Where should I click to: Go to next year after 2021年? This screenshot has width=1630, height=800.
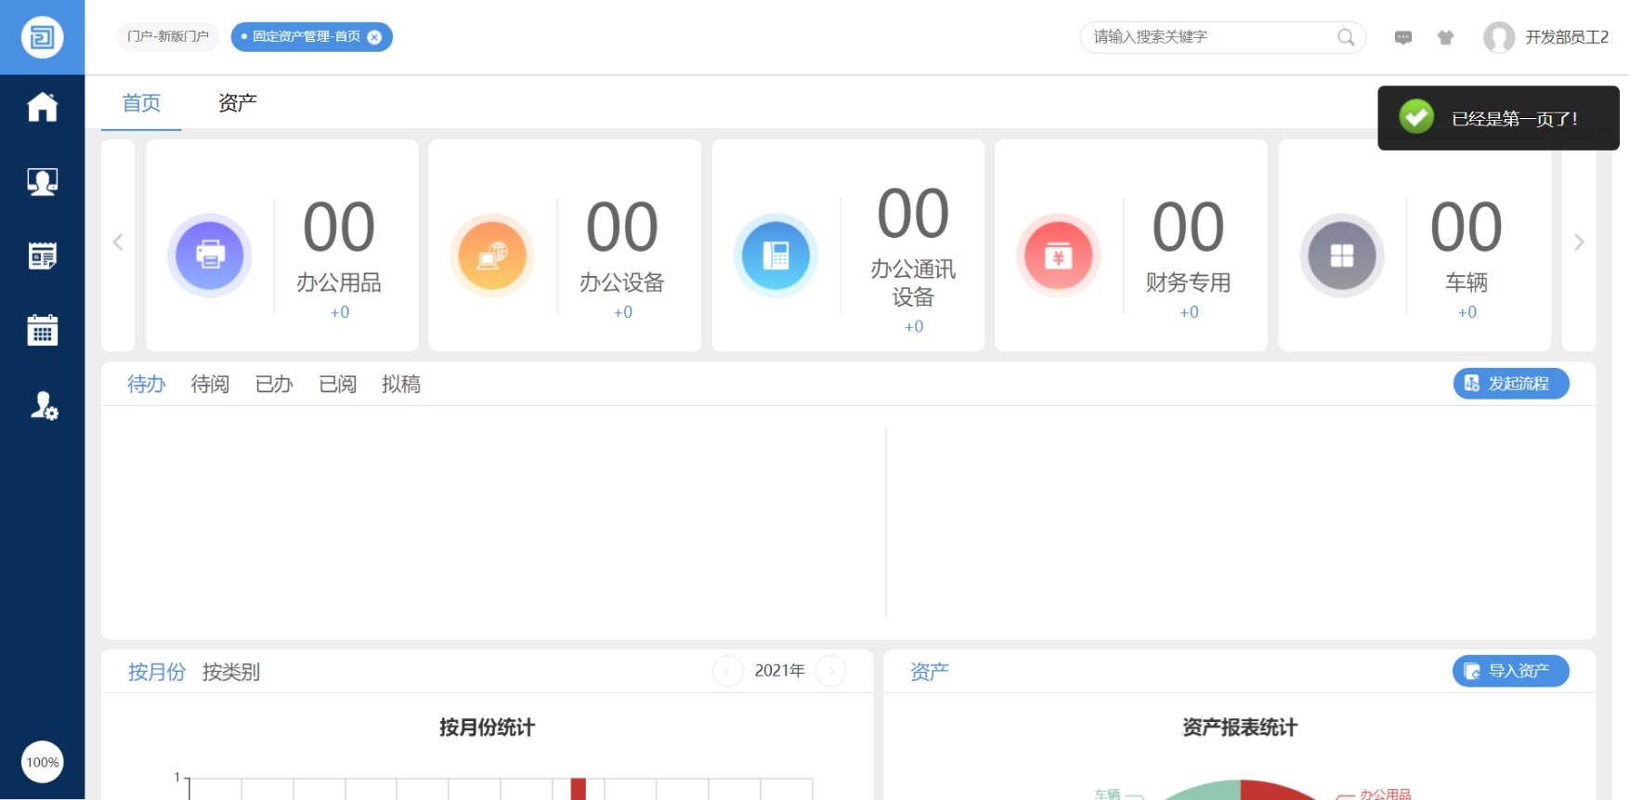point(830,671)
